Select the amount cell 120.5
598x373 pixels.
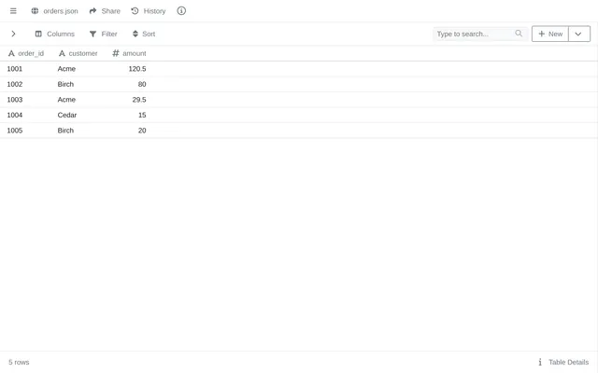(137, 69)
